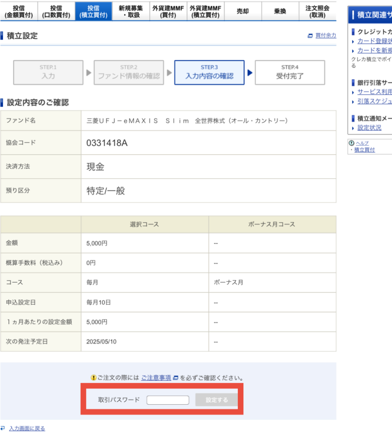Click the STEP.1 入力 step box
This screenshot has height=440, width=392.
[x=48, y=72]
